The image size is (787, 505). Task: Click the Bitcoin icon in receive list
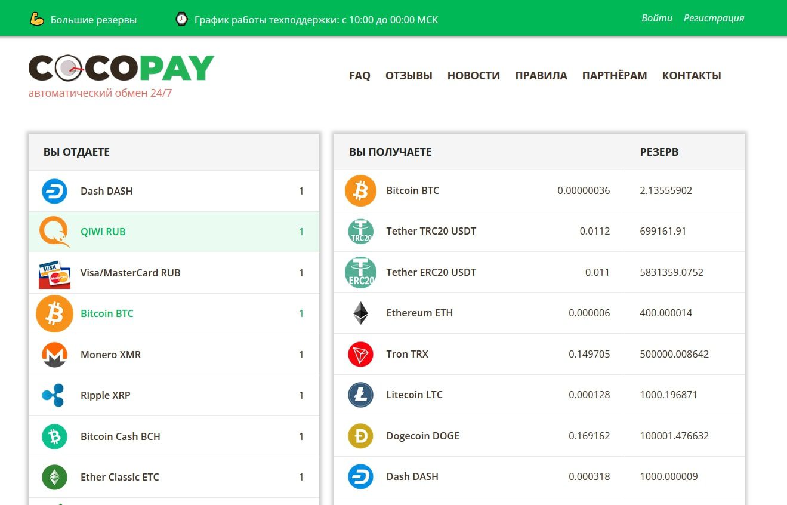tap(360, 191)
